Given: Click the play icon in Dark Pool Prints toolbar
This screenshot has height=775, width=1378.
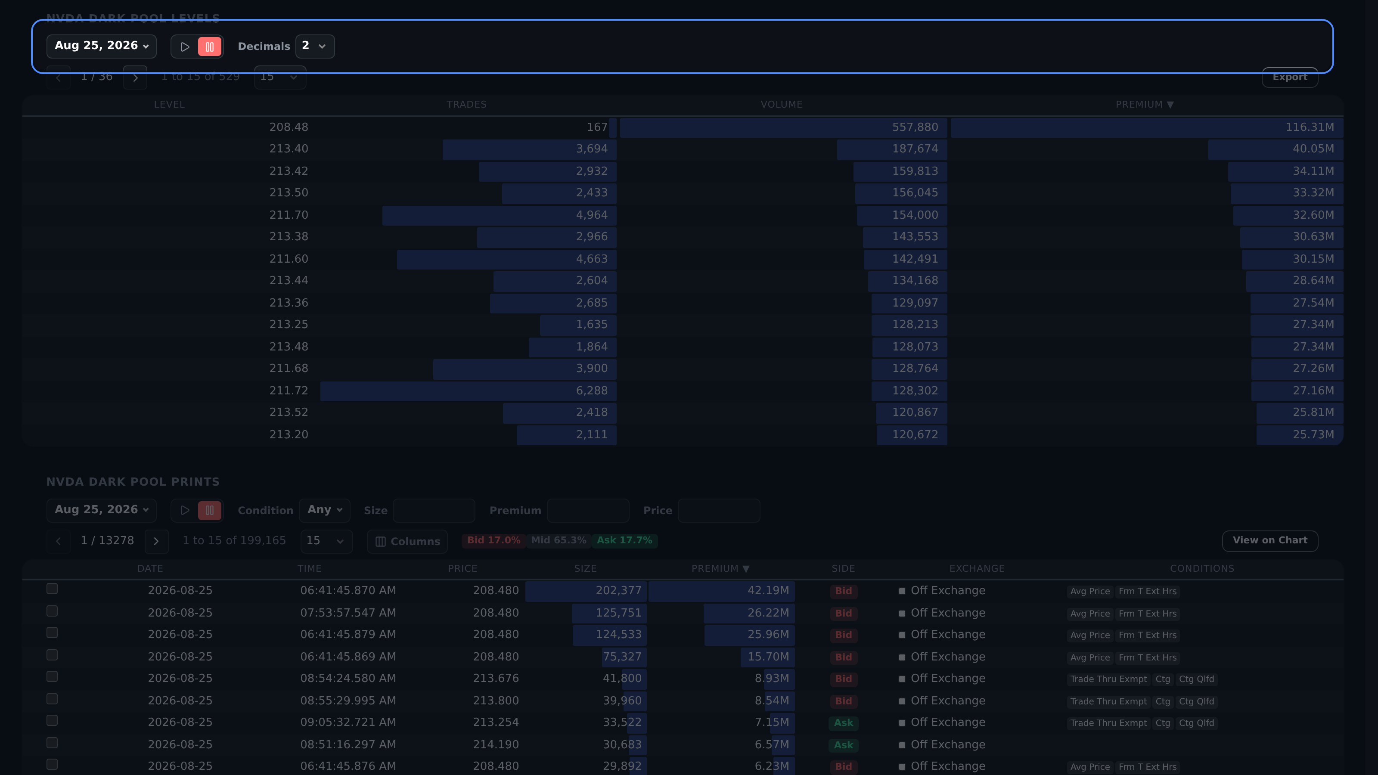Looking at the screenshot, I should pyautogui.click(x=185, y=510).
